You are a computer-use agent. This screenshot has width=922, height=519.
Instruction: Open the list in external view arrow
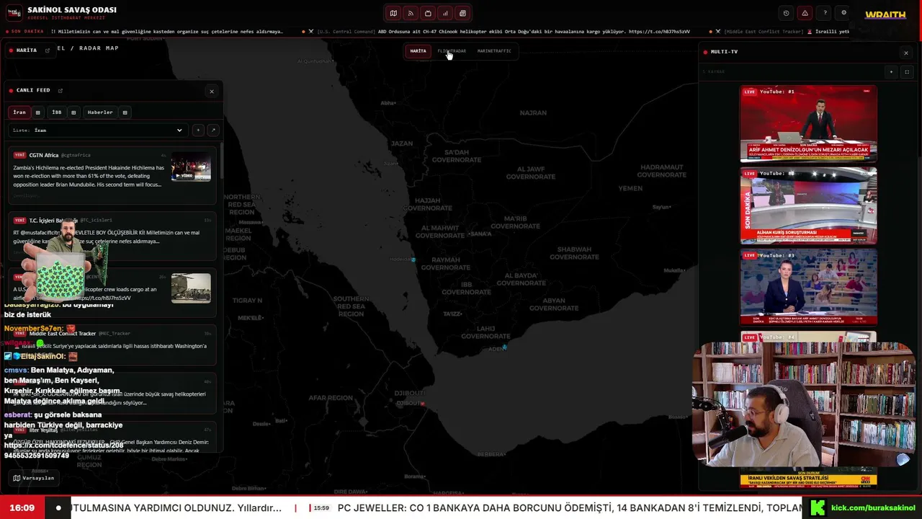pos(212,130)
